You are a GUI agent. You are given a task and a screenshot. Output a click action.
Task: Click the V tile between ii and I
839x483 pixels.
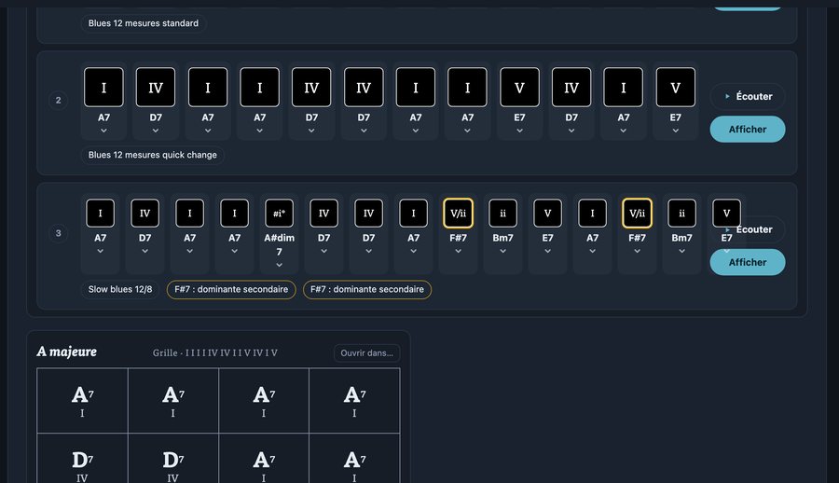click(547, 214)
